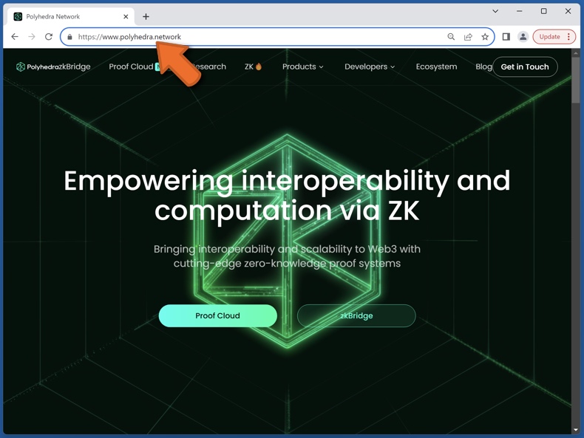Open the ZK flame navigation item

click(254, 66)
